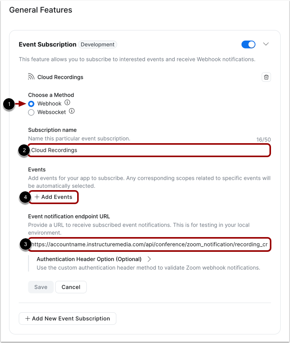Image resolution: width=290 pixels, height=343 pixels.
Task: Select the Websocket radio button
Action: point(31,112)
